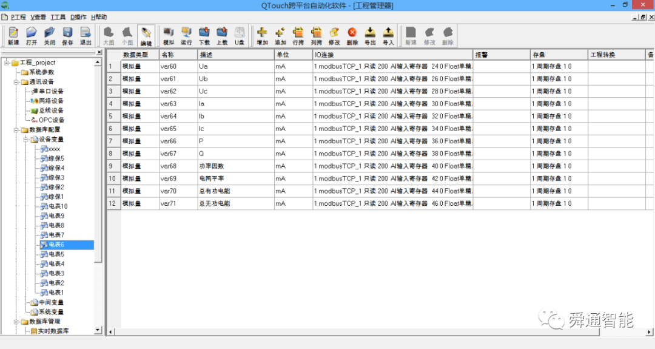Select 综保5 device in tree
Image resolution: width=655 pixels, height=349 pixels.
tap(52, 158)
